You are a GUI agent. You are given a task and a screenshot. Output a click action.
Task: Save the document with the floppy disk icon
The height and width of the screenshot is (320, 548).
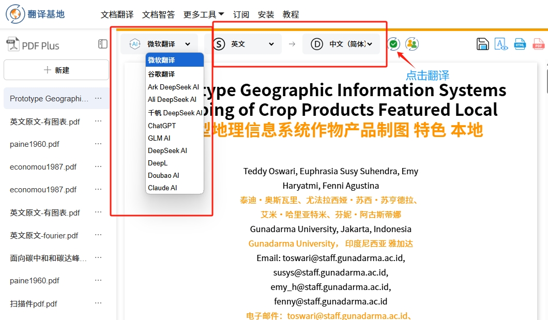point(483,44)
